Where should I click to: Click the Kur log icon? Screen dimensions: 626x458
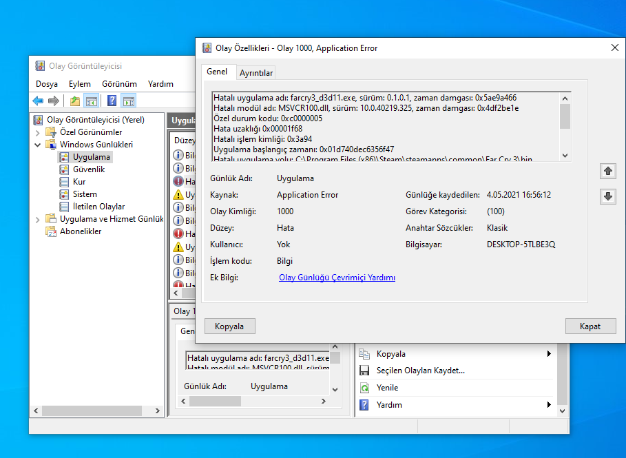click(x=64, y=182)
